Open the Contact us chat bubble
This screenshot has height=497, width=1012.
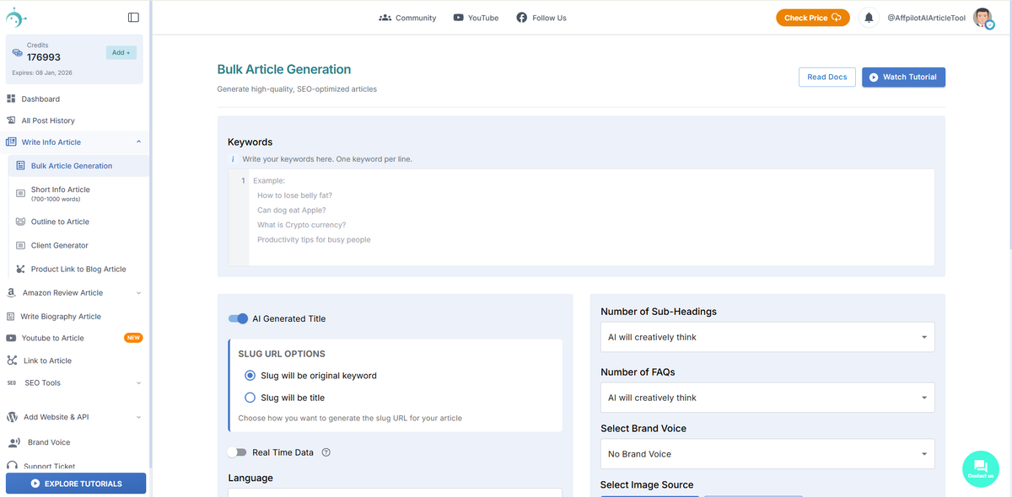click(980, 468)
